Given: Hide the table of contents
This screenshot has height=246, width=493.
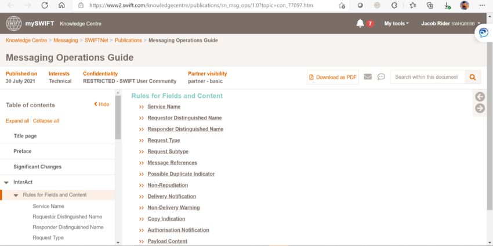Looking at the screenshot, I should [101, 104].
